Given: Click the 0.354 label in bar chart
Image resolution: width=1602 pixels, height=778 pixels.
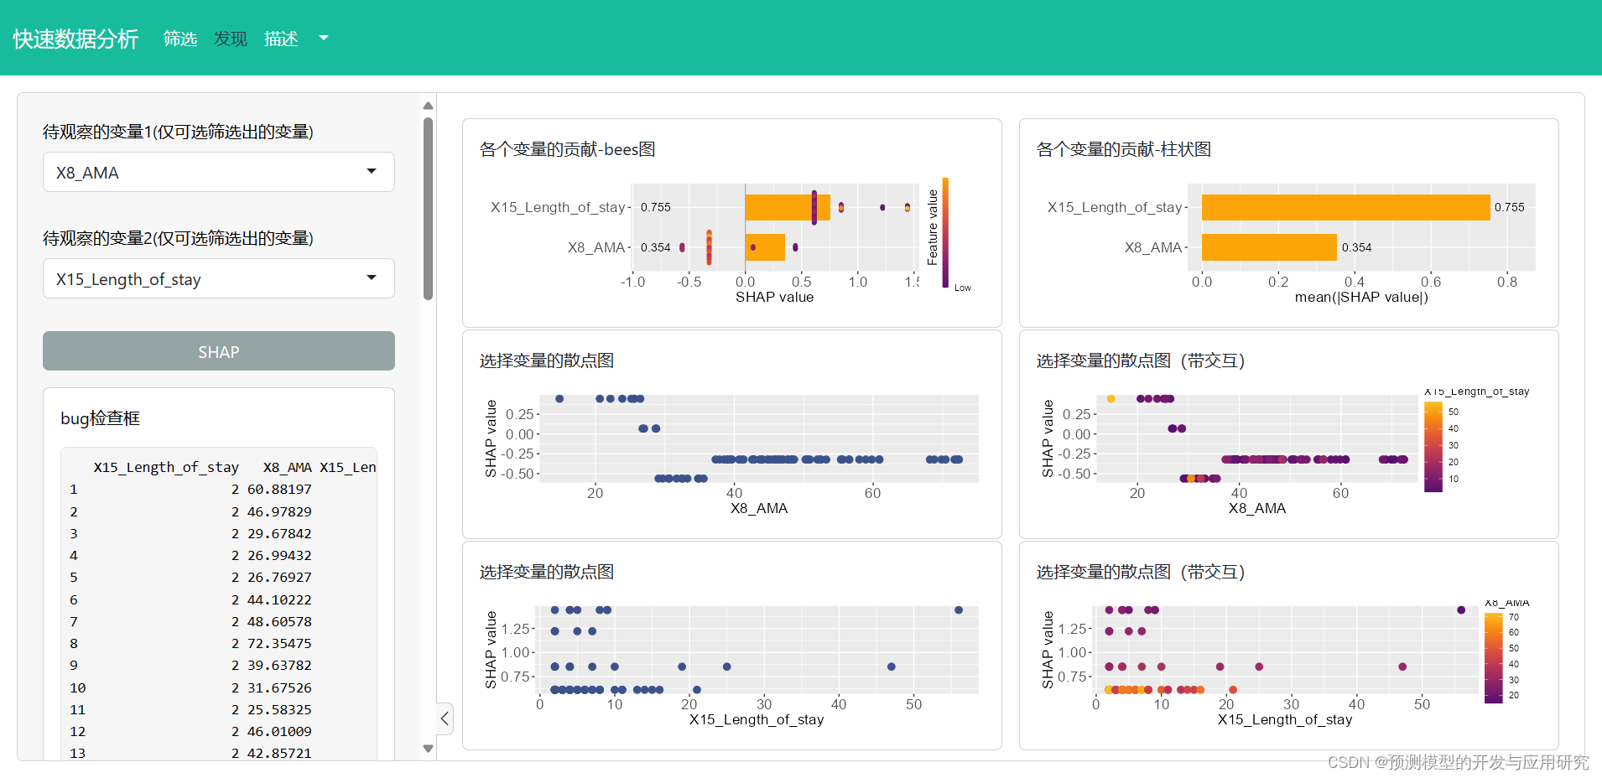Looking at the screenshot, I should click(x=1356, y=247).
